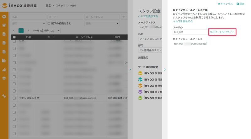This screenshot has width=251, height=139.
Task: Open the 部門 filter dropdown
Action: tap(29, 24)
